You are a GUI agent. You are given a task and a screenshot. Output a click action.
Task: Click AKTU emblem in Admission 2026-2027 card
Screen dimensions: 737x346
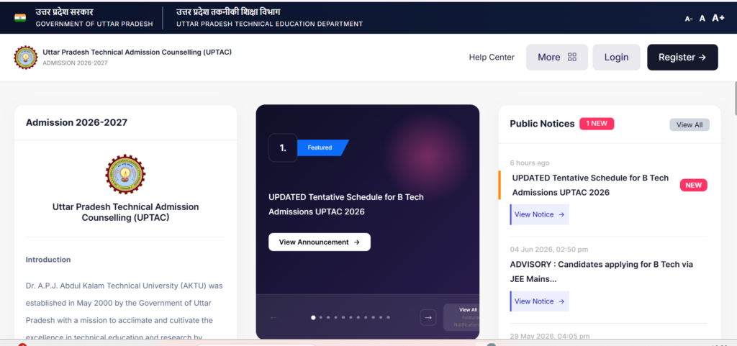(x=125, y=175)
